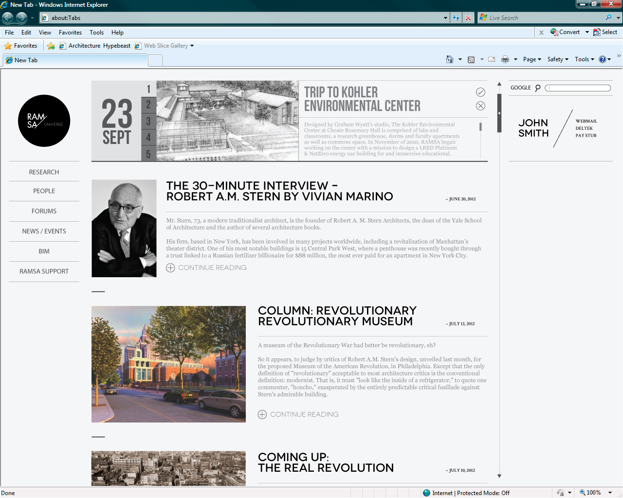623x498 pixels.
Task: Open recent pages dropdown arrow
Action: (32, 18)
